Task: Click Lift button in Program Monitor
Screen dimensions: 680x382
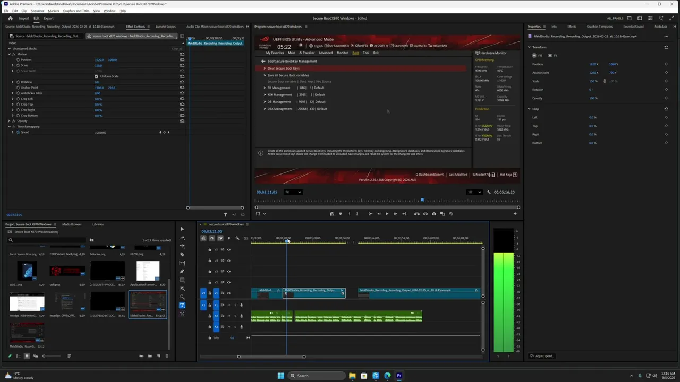Action: pyautogui.click(x=417, y=214)
